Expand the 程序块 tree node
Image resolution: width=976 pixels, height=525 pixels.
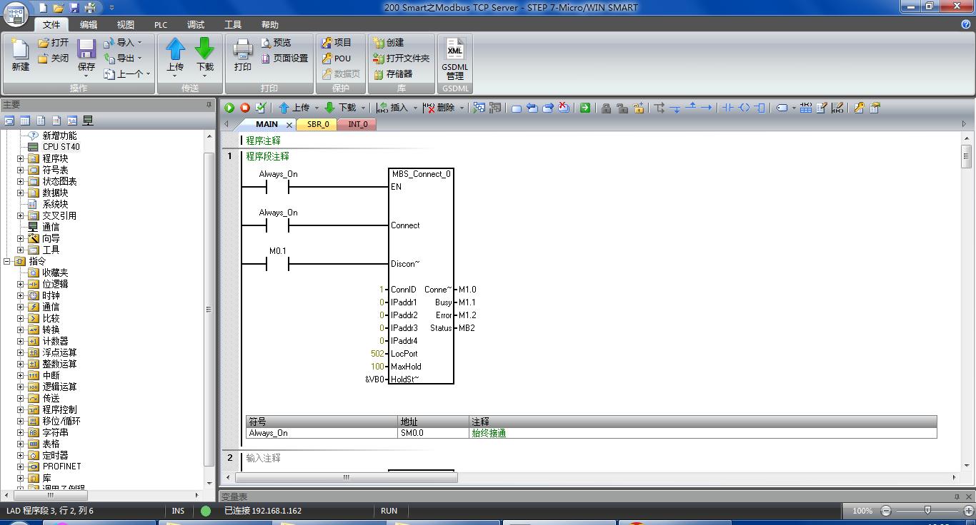tap(21, 158)
